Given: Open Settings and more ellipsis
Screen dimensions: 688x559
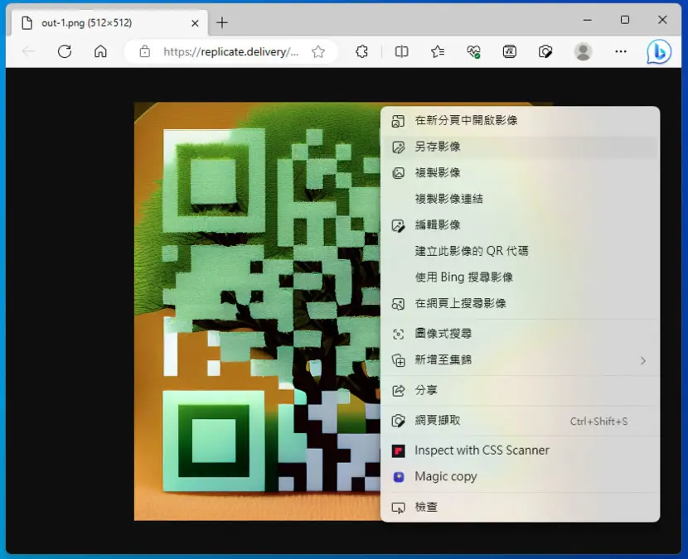Looking at the screenshot, I should pyautogui.click(x=621, y=51).
